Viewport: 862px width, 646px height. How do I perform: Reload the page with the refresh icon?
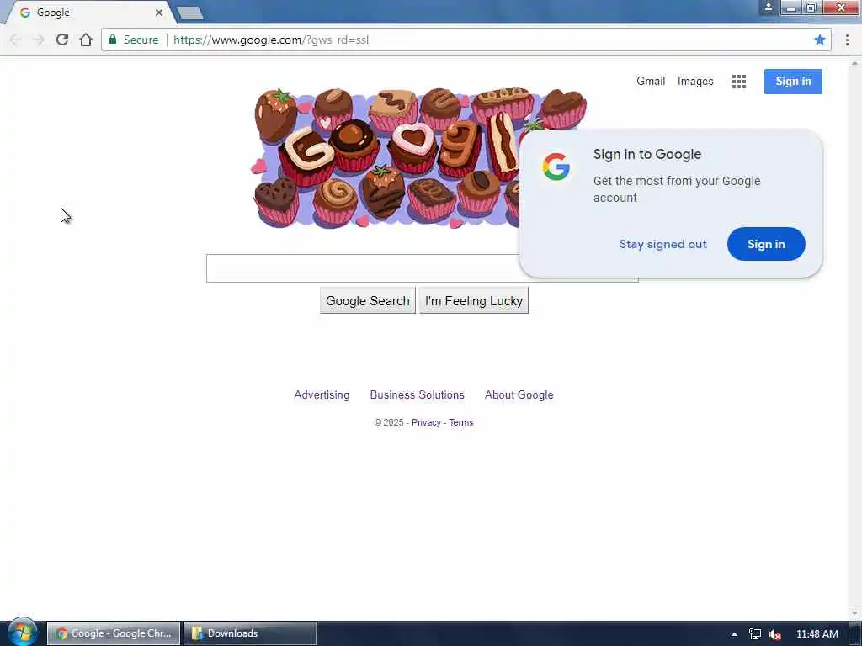(x=62, y=40)
